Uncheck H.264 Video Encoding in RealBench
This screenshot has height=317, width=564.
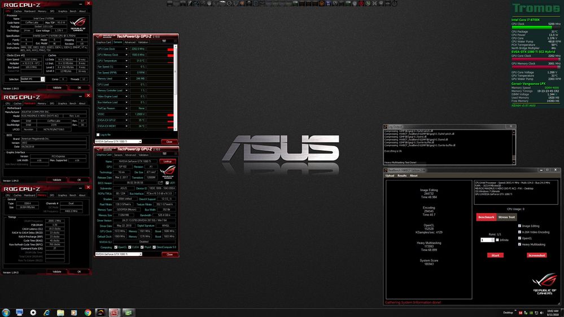coord(519,232)
